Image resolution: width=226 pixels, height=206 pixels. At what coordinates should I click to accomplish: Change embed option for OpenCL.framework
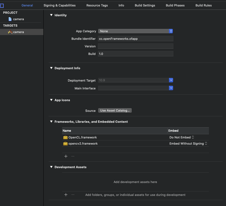click(x=182, y=137)
